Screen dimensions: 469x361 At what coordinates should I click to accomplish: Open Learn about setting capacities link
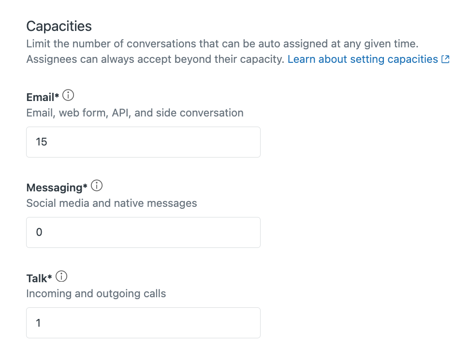[x=363, y=59]
